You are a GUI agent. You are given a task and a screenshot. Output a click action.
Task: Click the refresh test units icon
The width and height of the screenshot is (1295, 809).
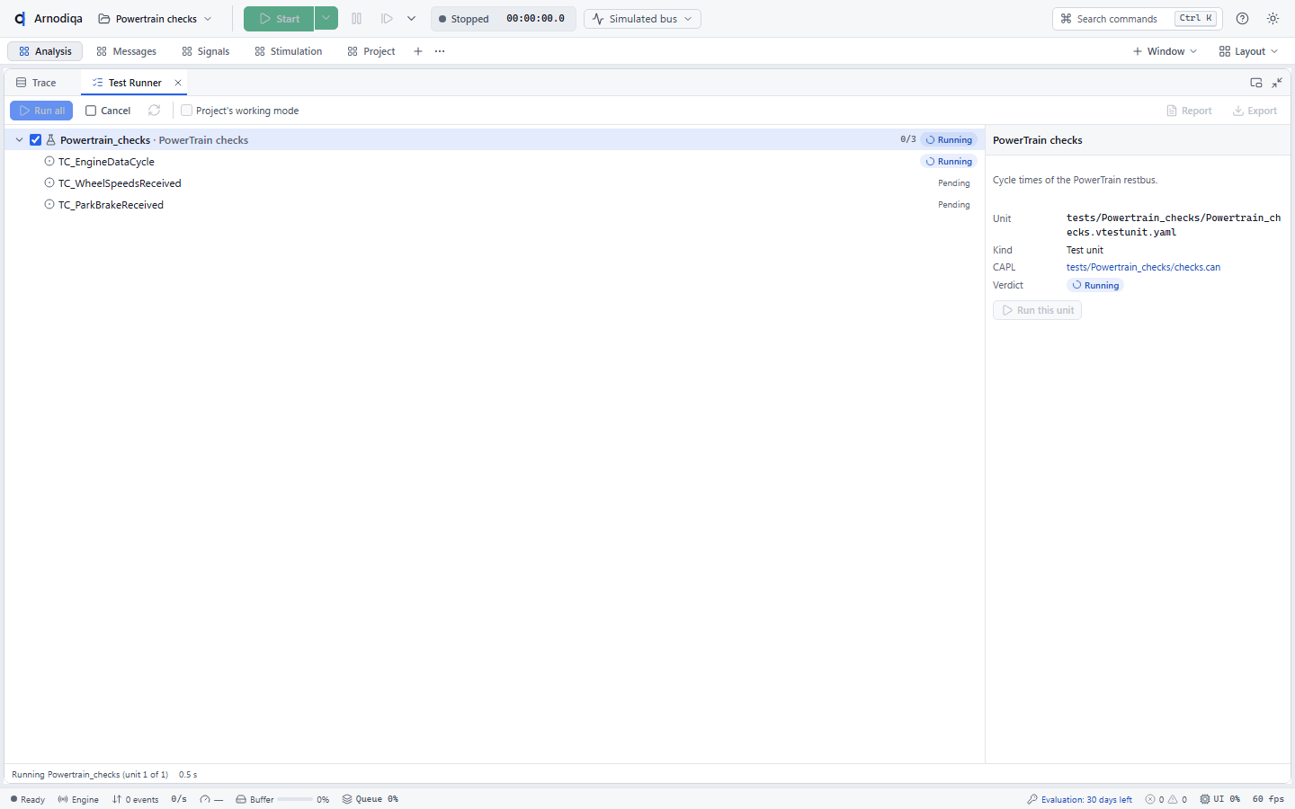[x=155, y=111]
